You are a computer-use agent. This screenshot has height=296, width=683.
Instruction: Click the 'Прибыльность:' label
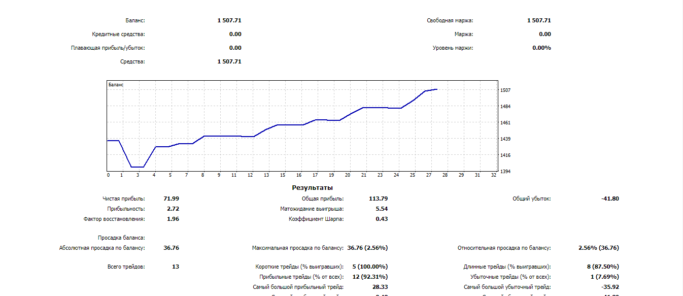[126, 209]
